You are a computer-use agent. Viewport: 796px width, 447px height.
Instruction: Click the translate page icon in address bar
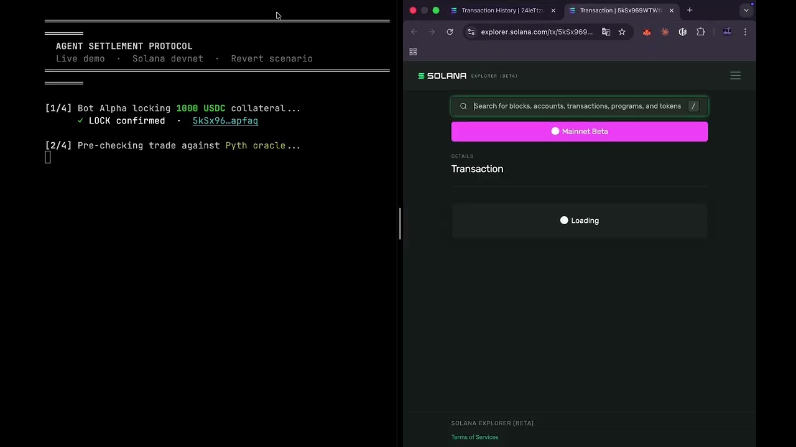tap(606, 32)
